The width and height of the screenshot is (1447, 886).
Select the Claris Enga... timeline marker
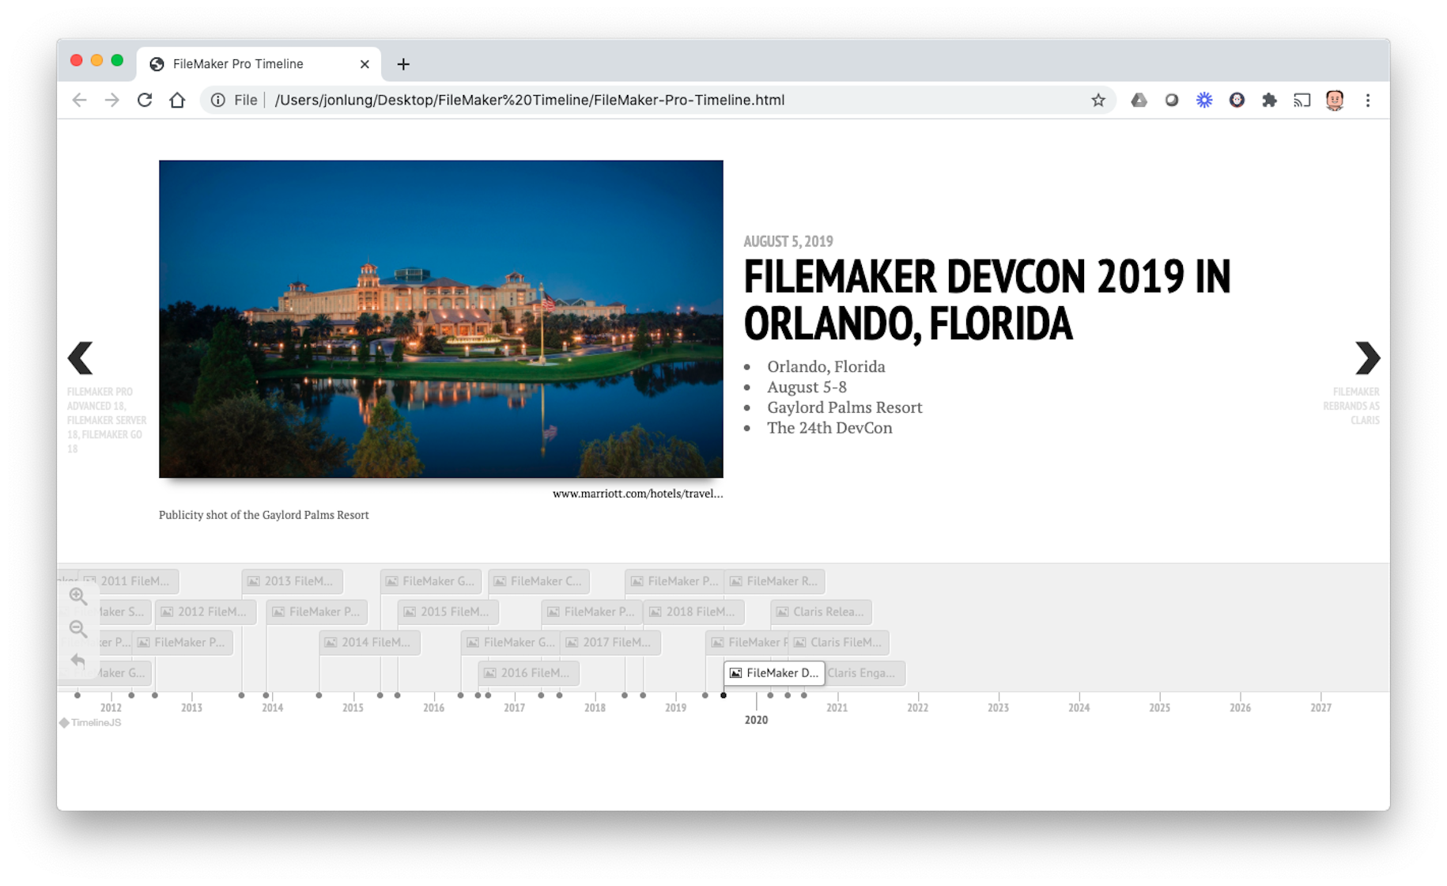pos(864,673)
